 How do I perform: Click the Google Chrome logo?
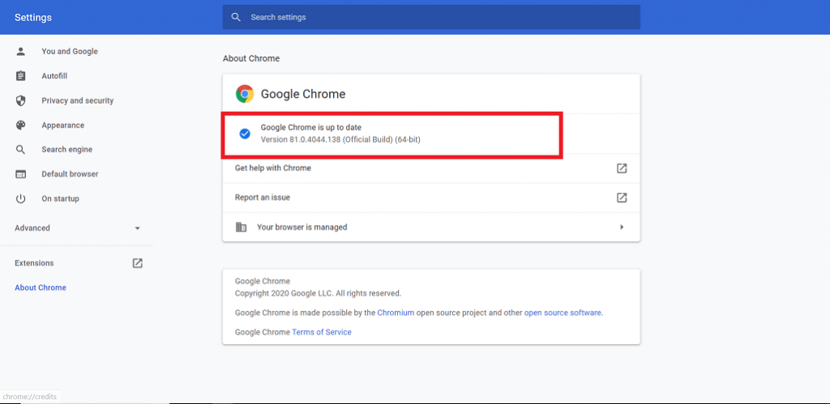click(245, 94)
